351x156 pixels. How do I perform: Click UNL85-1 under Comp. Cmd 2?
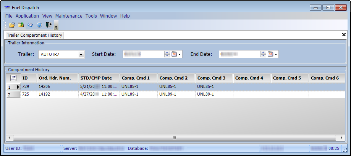click(176, 86)
